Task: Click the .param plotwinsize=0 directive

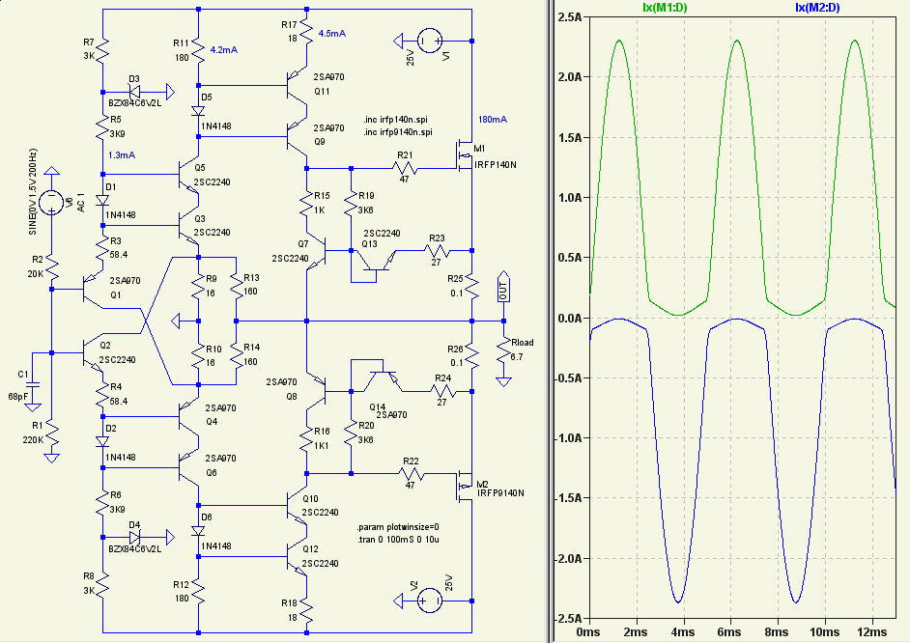Action: pos(398,527)
